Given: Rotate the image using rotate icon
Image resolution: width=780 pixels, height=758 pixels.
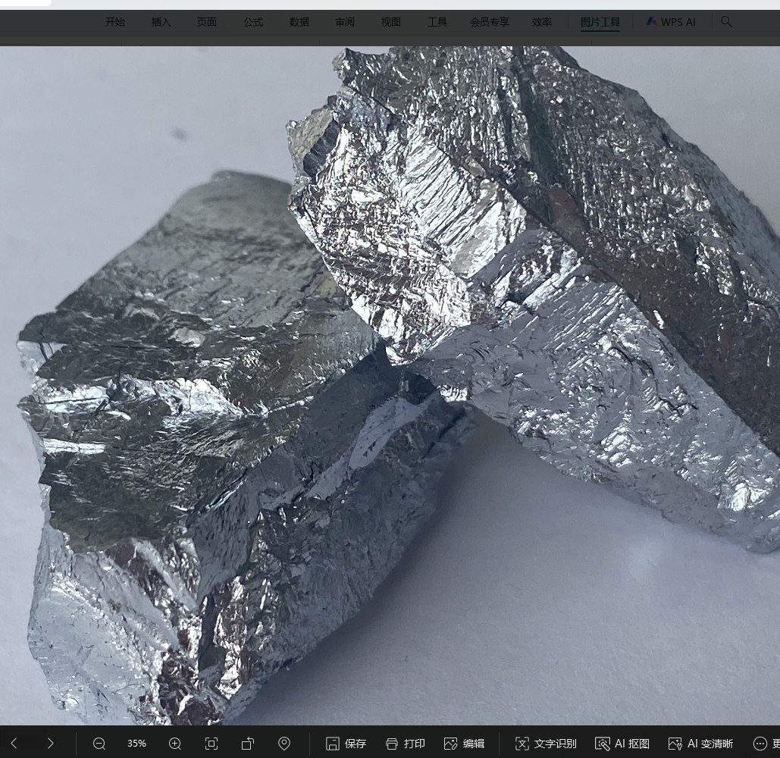Looking at the screenshot, I should click(248, 744).
